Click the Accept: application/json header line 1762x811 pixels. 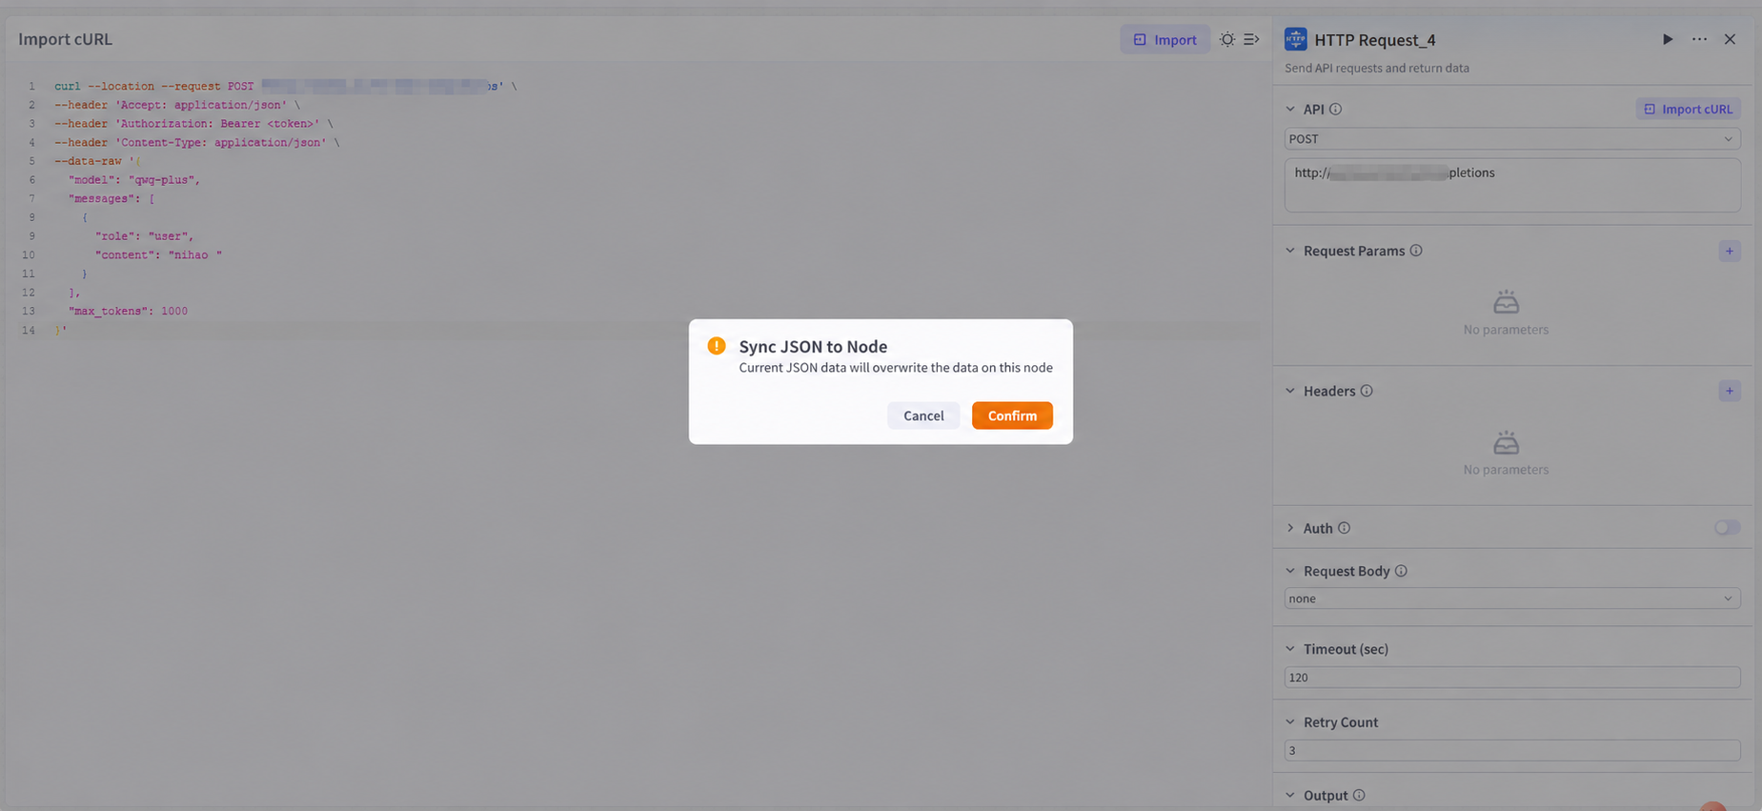(176, 105)
